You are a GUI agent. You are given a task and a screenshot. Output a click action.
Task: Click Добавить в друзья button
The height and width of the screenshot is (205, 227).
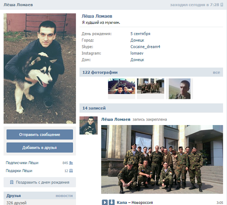[x=40, y=147]
